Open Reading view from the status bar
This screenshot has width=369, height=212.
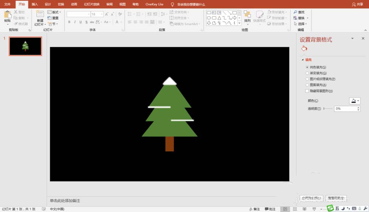point(304,209)
